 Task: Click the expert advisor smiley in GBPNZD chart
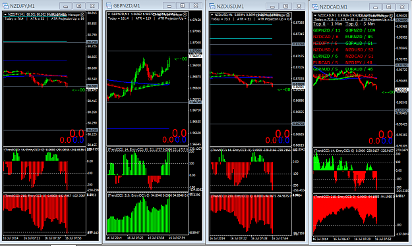(x=185, y=14)
